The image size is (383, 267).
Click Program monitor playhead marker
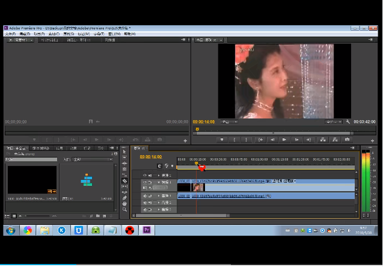(x=197, y=129)
